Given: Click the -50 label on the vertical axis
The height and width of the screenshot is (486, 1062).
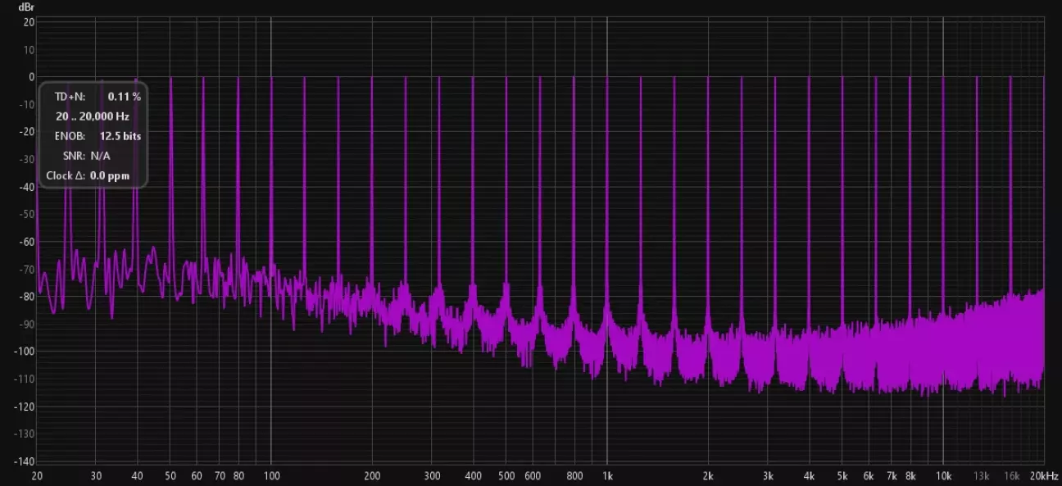Looking at the screenshot, I should point(27,214).
